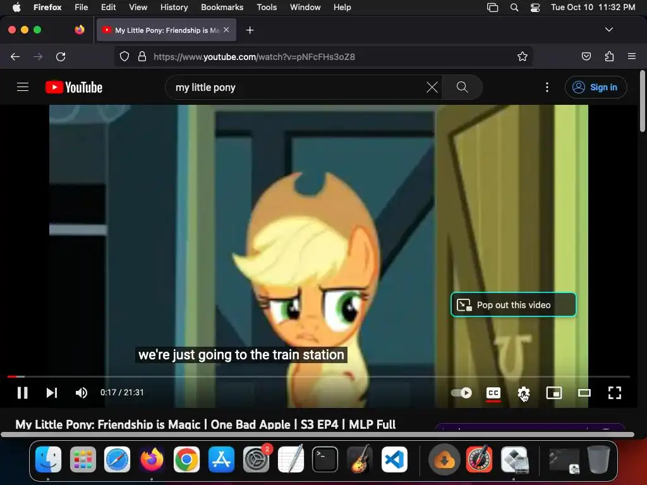The image size is (647, 485).
Task: Close the My Little Pony tab
Action: 226,30
